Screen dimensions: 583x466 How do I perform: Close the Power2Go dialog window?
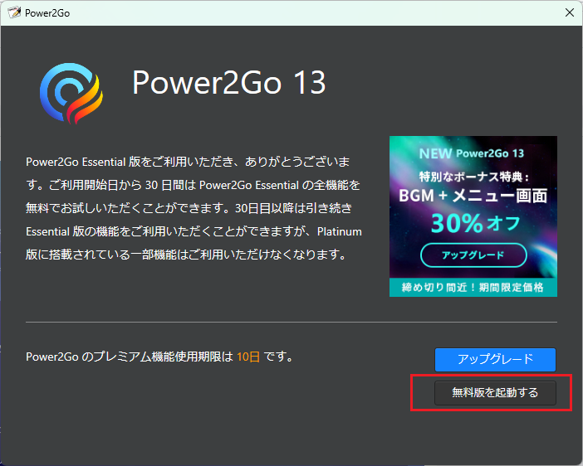point(569,13)
